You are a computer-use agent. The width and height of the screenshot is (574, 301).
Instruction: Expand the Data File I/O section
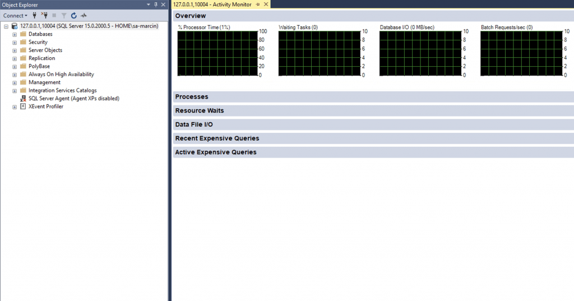373,124
